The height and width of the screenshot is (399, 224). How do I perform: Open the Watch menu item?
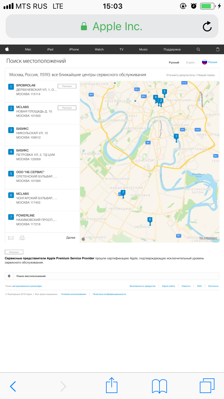tap(99, 49)
